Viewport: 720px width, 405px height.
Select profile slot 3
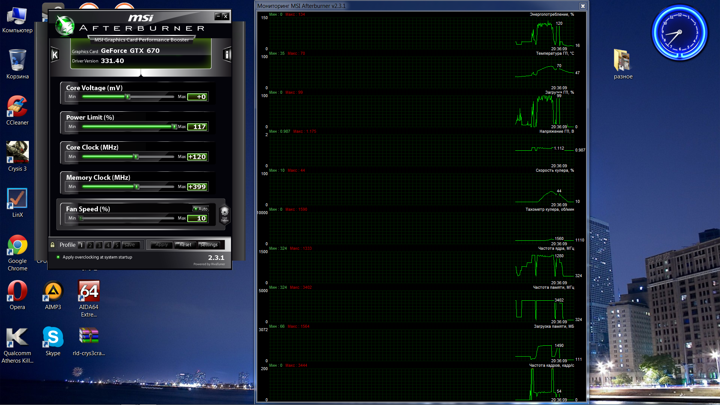pyautogui.click(x=99, y=245)
